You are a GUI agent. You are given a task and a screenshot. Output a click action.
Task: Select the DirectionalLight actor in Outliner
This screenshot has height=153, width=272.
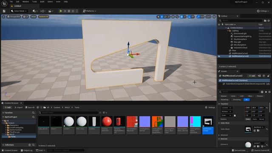pos(240,34)
